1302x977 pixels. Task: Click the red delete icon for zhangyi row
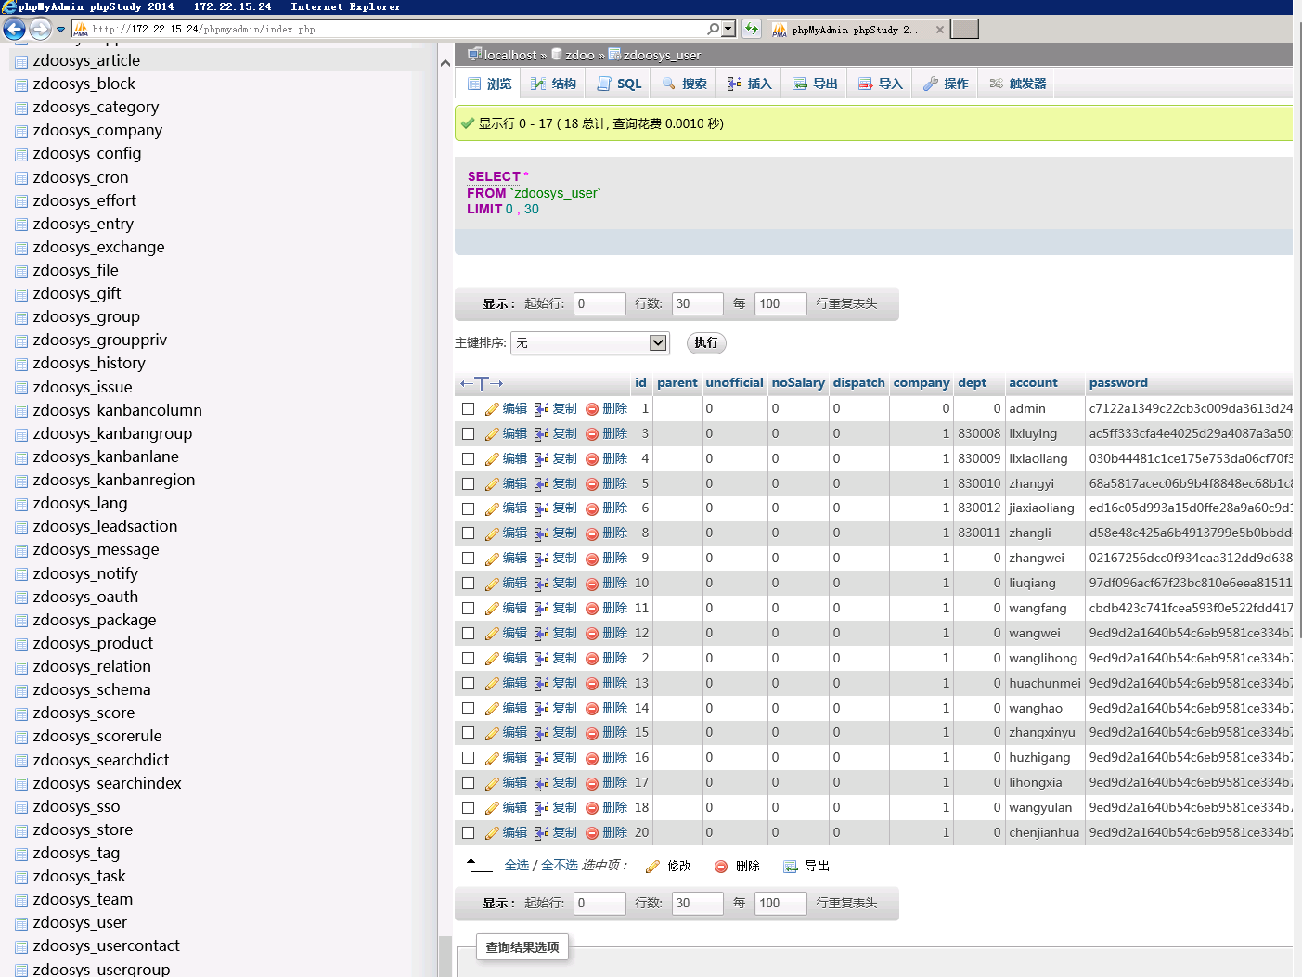coord(592,484)
